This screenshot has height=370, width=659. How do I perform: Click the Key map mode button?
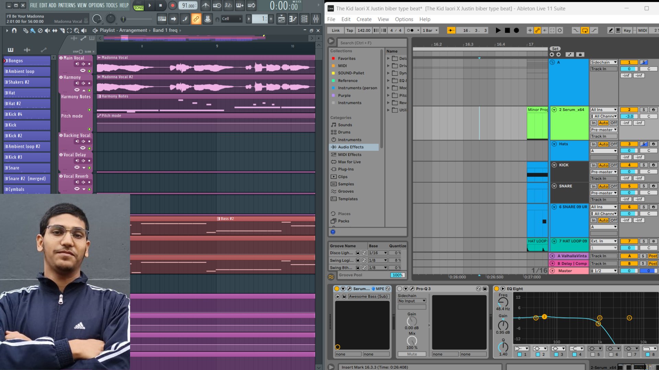click(627, 30)
